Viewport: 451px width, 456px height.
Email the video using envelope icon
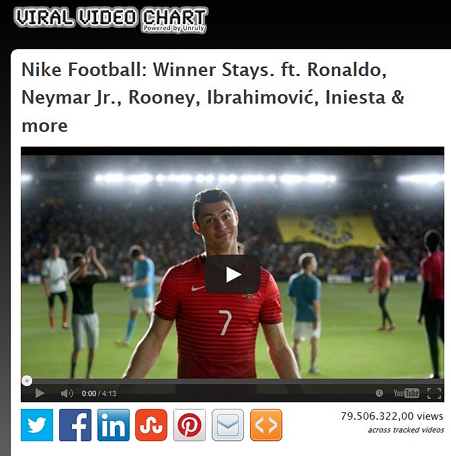click(x=228, y=425)
